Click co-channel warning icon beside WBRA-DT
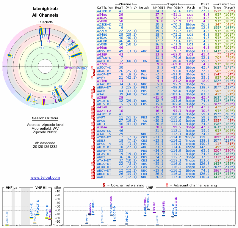Viewport: 238px width, 228px height. [94, 87]
